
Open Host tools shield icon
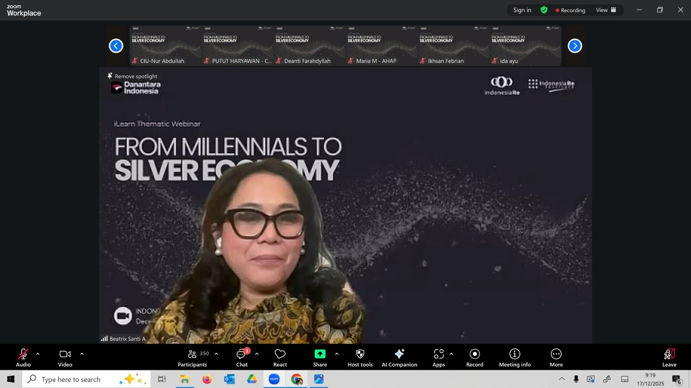point(360,354)
